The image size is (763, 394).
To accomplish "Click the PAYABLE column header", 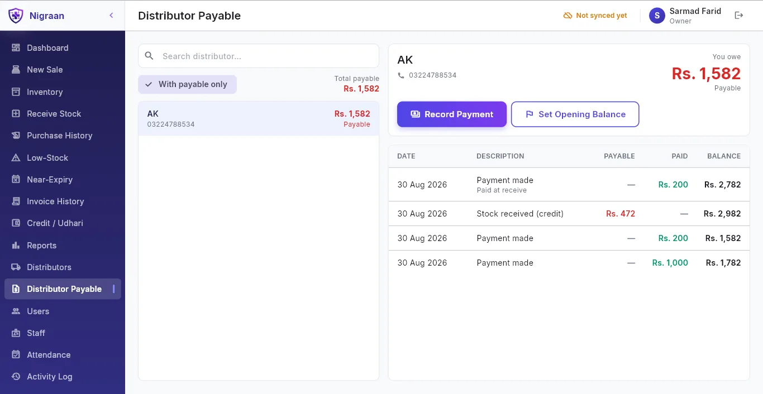I will tap(619, 156).
